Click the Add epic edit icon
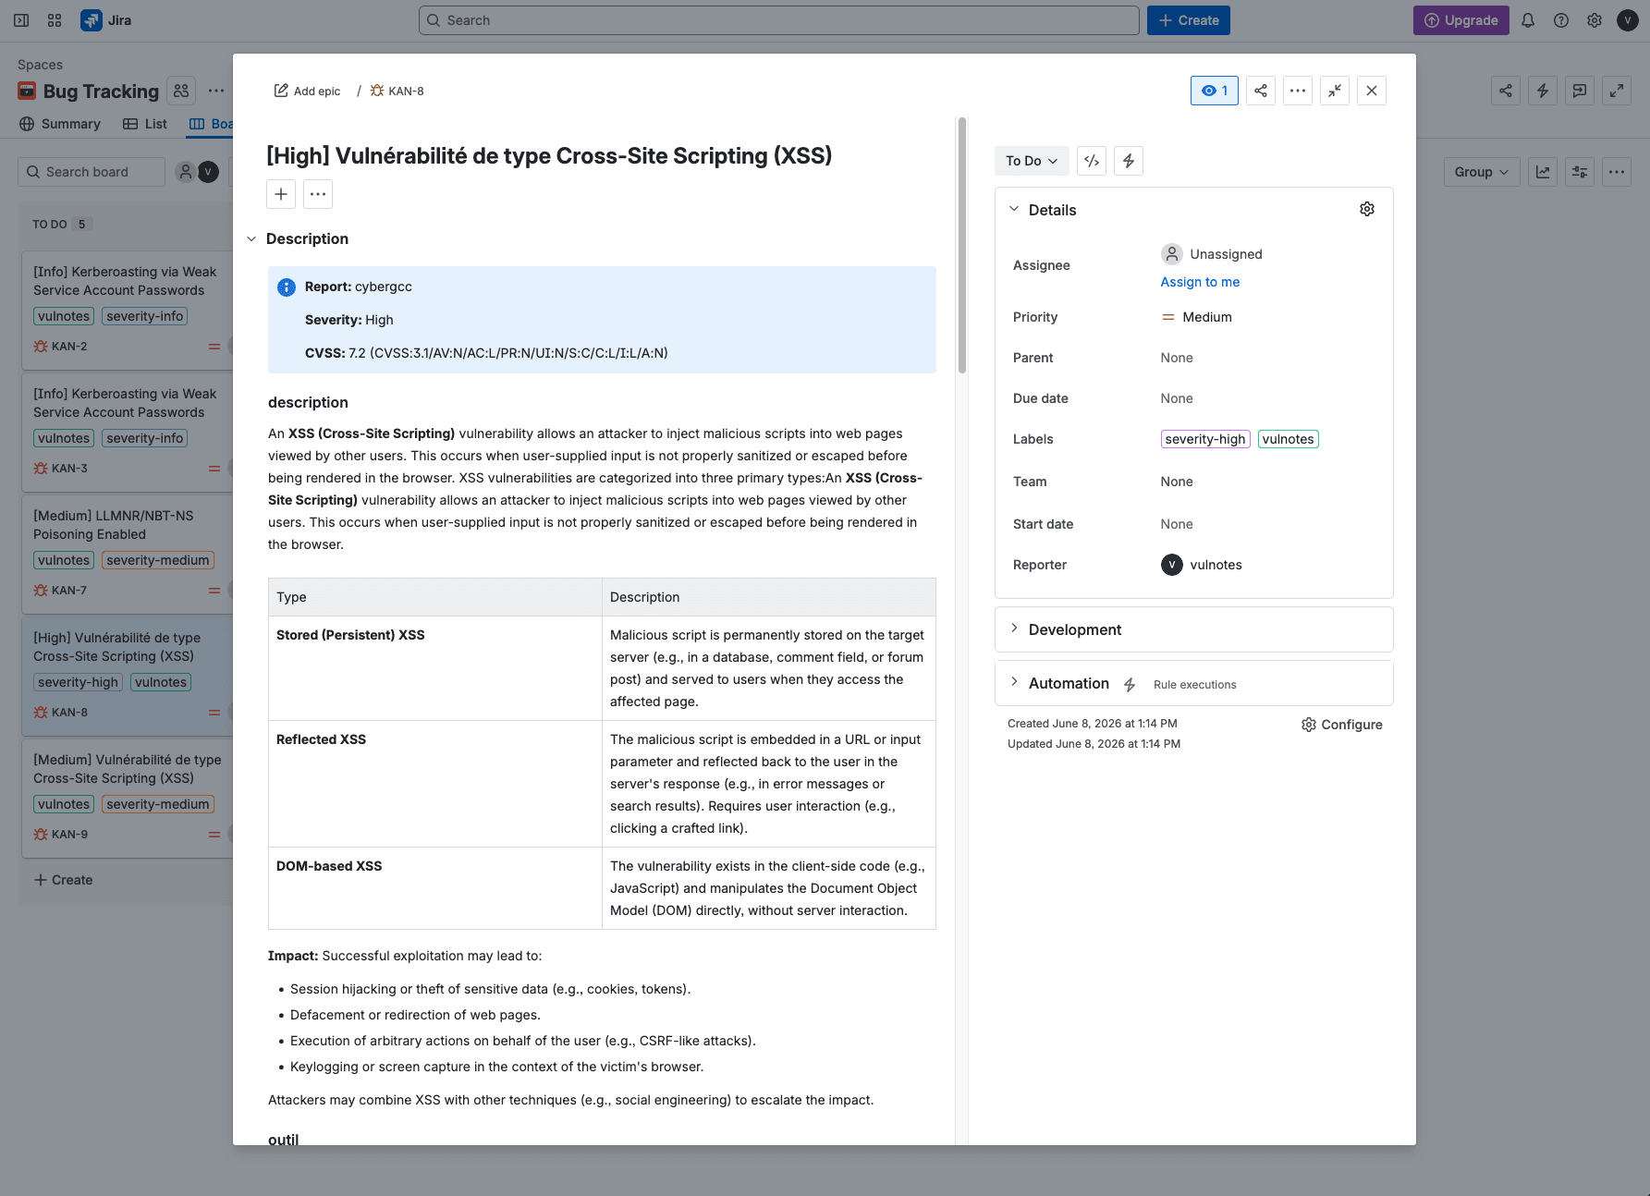This screenshot has width=1650, height=1196. click(281, 91)
